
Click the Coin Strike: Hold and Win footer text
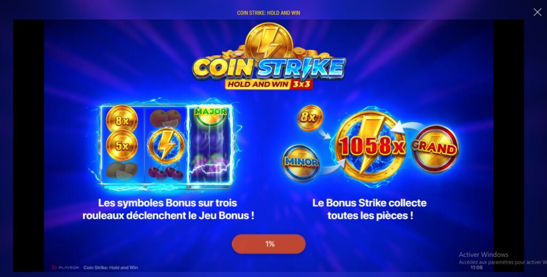pos(111,267)
